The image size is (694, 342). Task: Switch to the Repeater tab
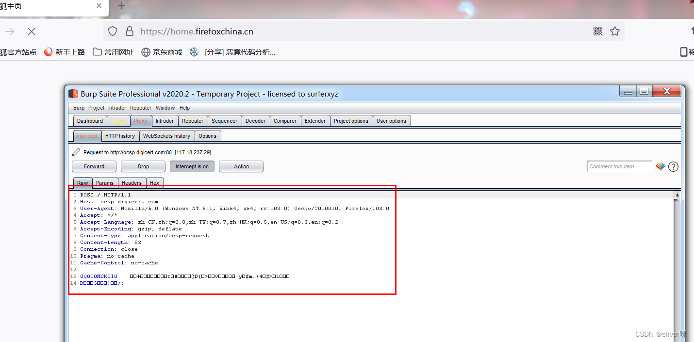click(193, 121)
